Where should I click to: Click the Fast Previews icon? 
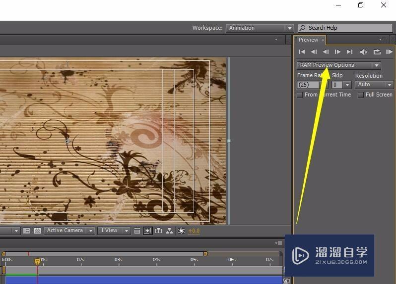147,231
